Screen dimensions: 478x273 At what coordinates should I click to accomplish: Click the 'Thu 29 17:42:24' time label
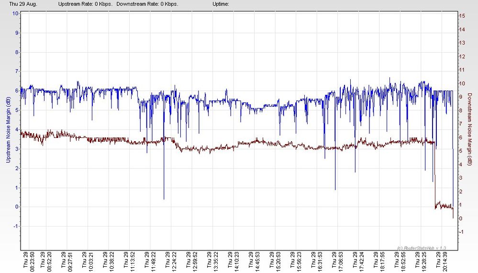point(358,262)
